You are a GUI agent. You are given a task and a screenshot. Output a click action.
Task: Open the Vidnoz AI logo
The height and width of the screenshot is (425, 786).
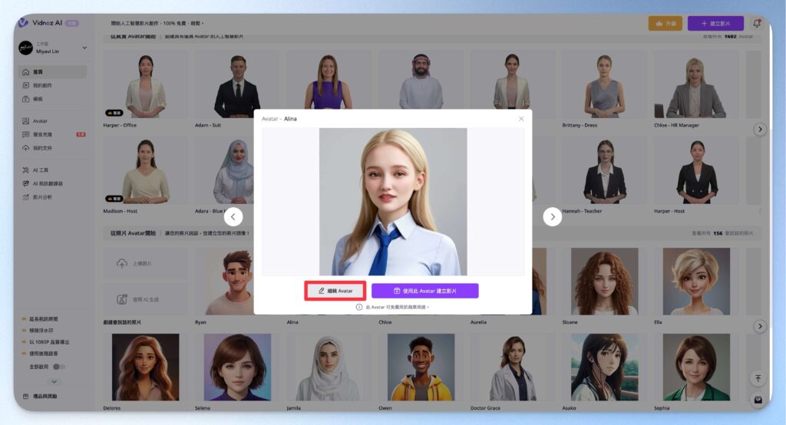pyautogui.click(x=40, y=22)
